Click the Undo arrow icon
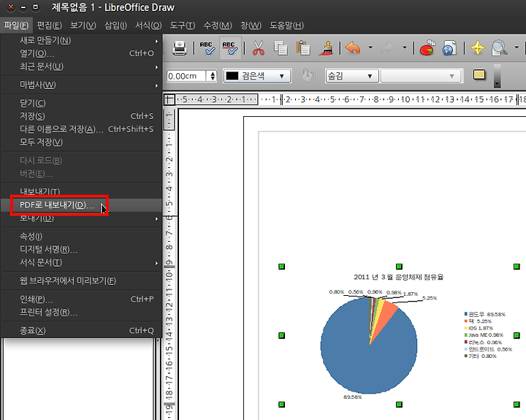 click(x=353, y=48)
